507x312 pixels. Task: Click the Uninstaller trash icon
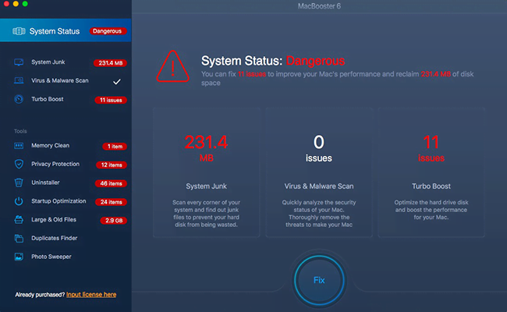pyautogui.click(x=19, y=183)
